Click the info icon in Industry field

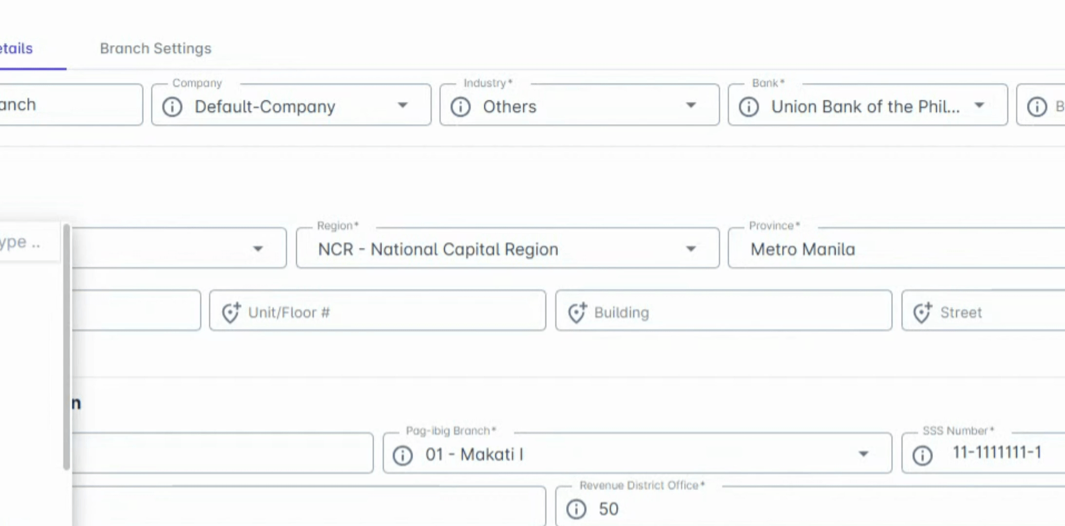coord(460,107)
